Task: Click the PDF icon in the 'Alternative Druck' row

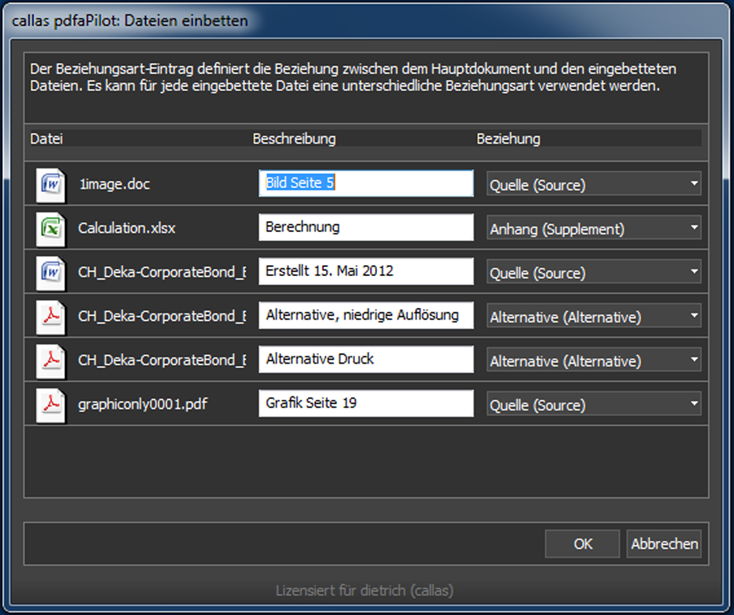Action: [x=51, y=360]
